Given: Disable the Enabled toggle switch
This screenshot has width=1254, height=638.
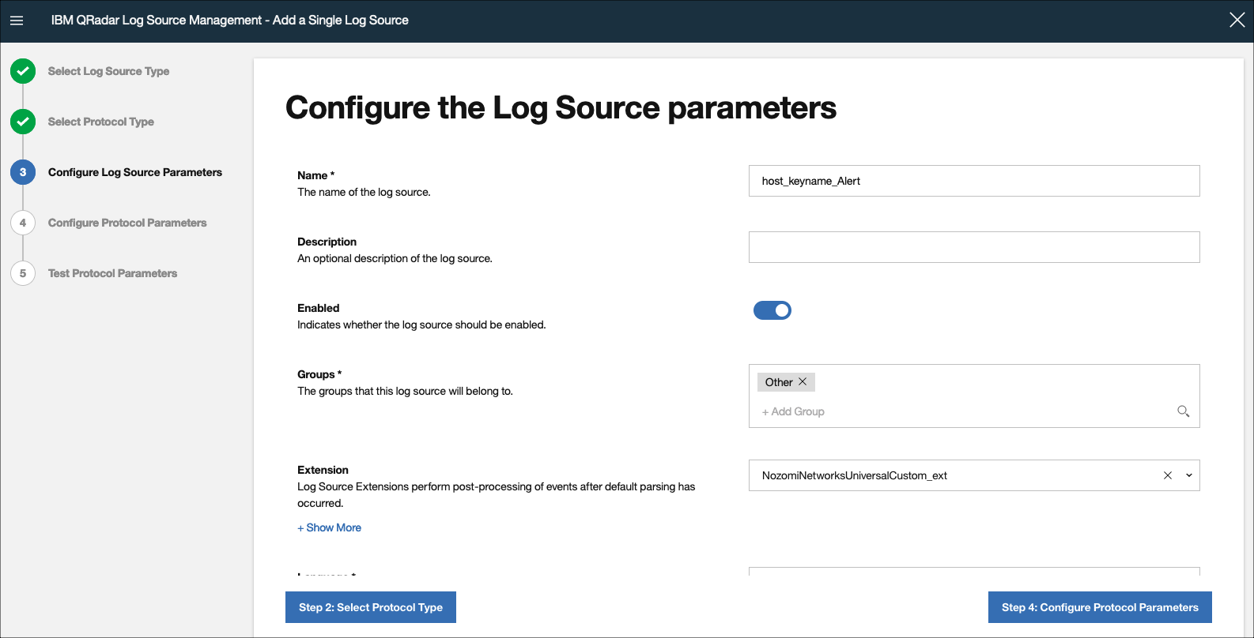Looking at the screenshot, I should tap(772, 310).
